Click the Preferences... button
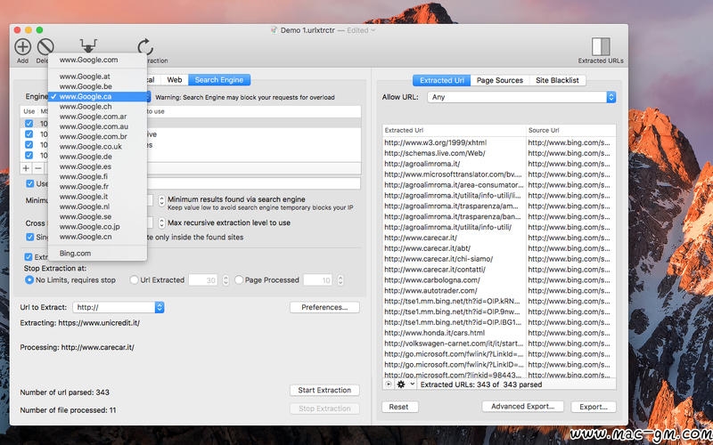The image size is (713, 445). 324,307
